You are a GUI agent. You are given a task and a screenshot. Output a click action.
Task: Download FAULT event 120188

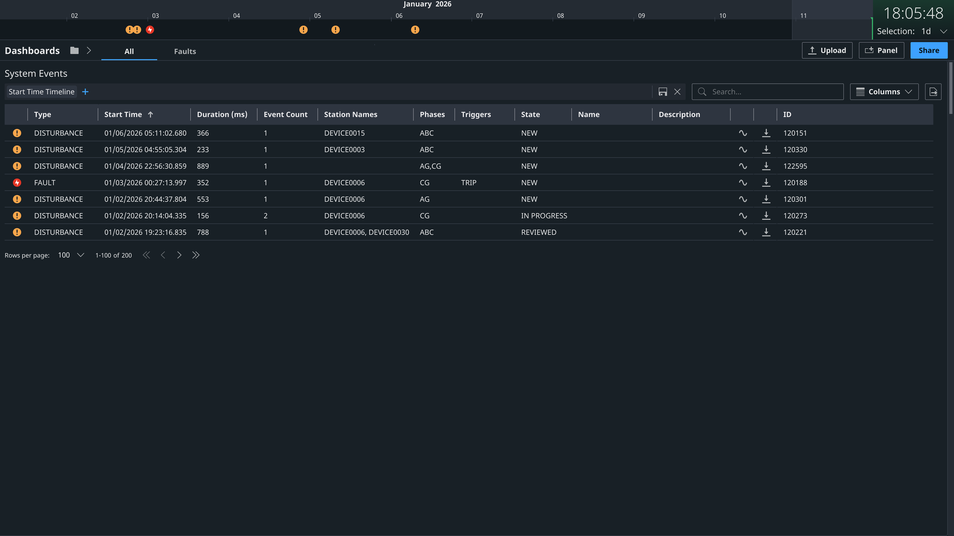(x=766, y=182)
